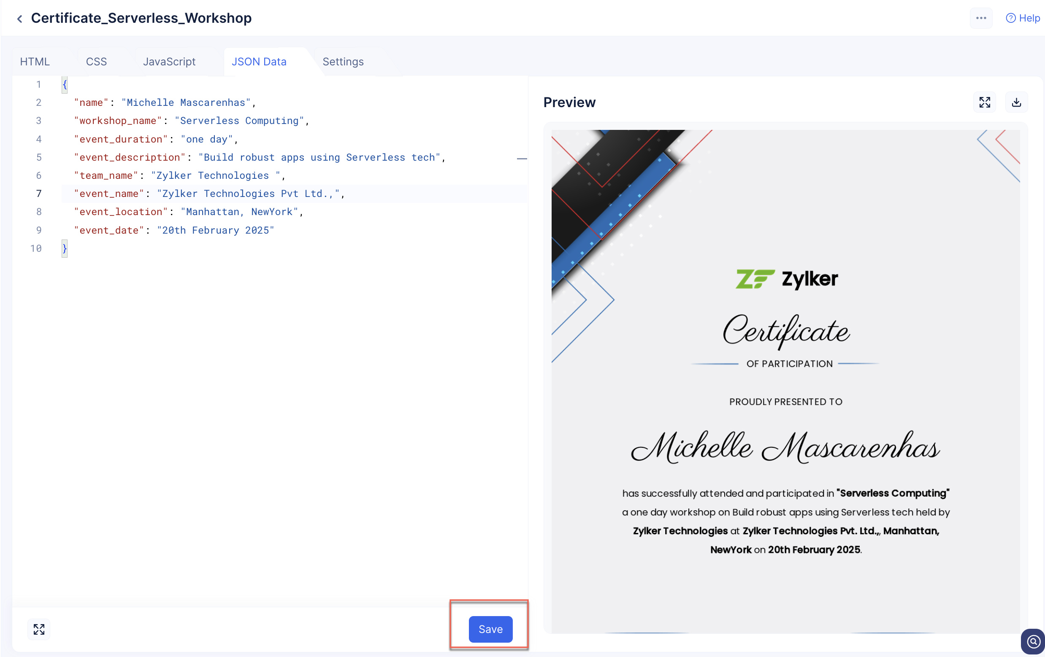Expand the preview to fullscreen
Image resolution: width=1045 pixels, height=657 pixels.
(x=984, y=102)
